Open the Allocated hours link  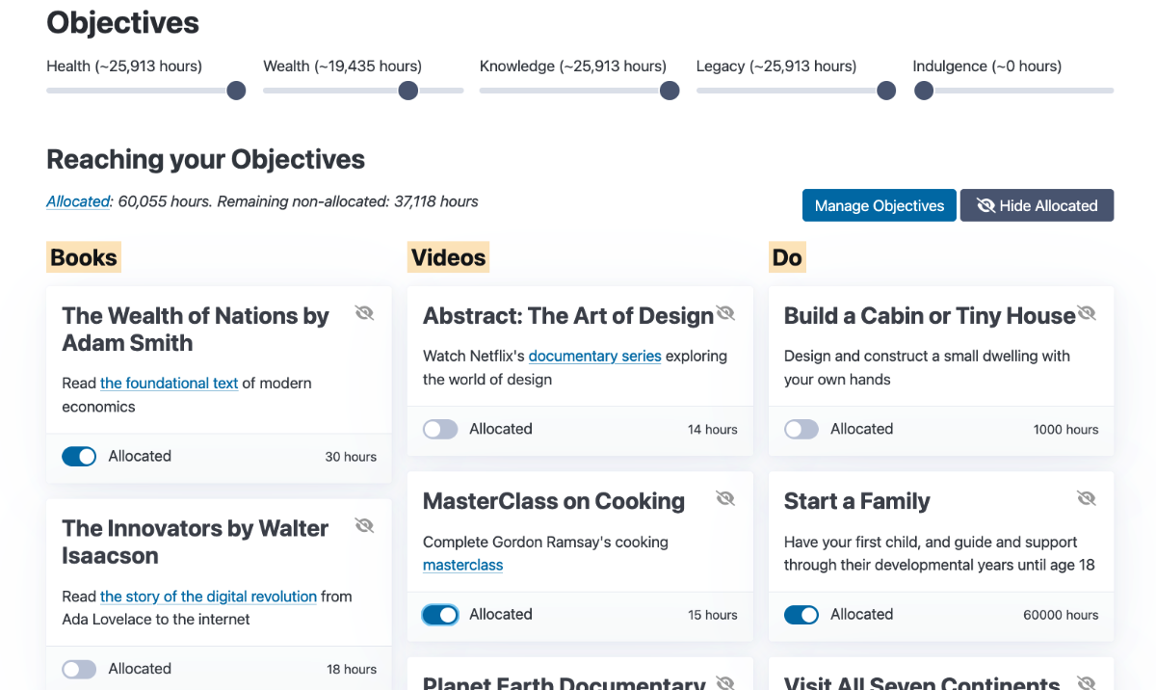pos(78,201)
